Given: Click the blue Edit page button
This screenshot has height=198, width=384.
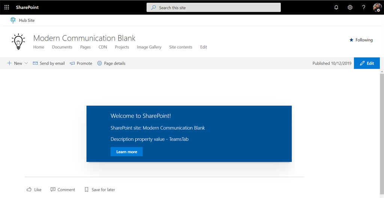Looking at the screenshot, I should [367, 63].
